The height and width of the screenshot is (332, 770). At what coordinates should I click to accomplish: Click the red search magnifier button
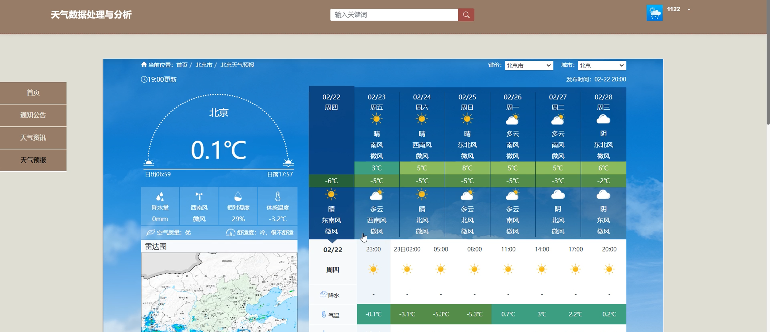click(466, 15)
